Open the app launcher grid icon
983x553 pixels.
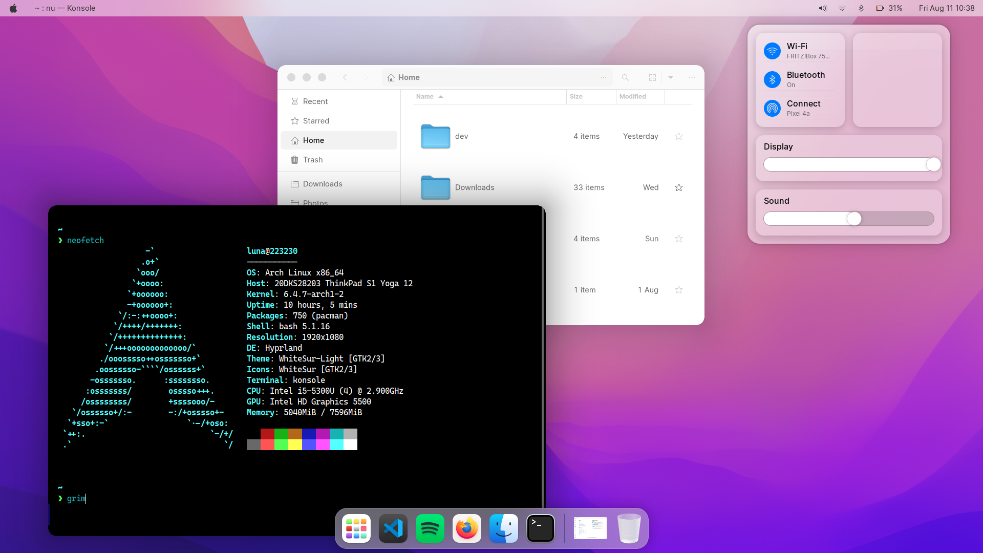tap(356, 528)
